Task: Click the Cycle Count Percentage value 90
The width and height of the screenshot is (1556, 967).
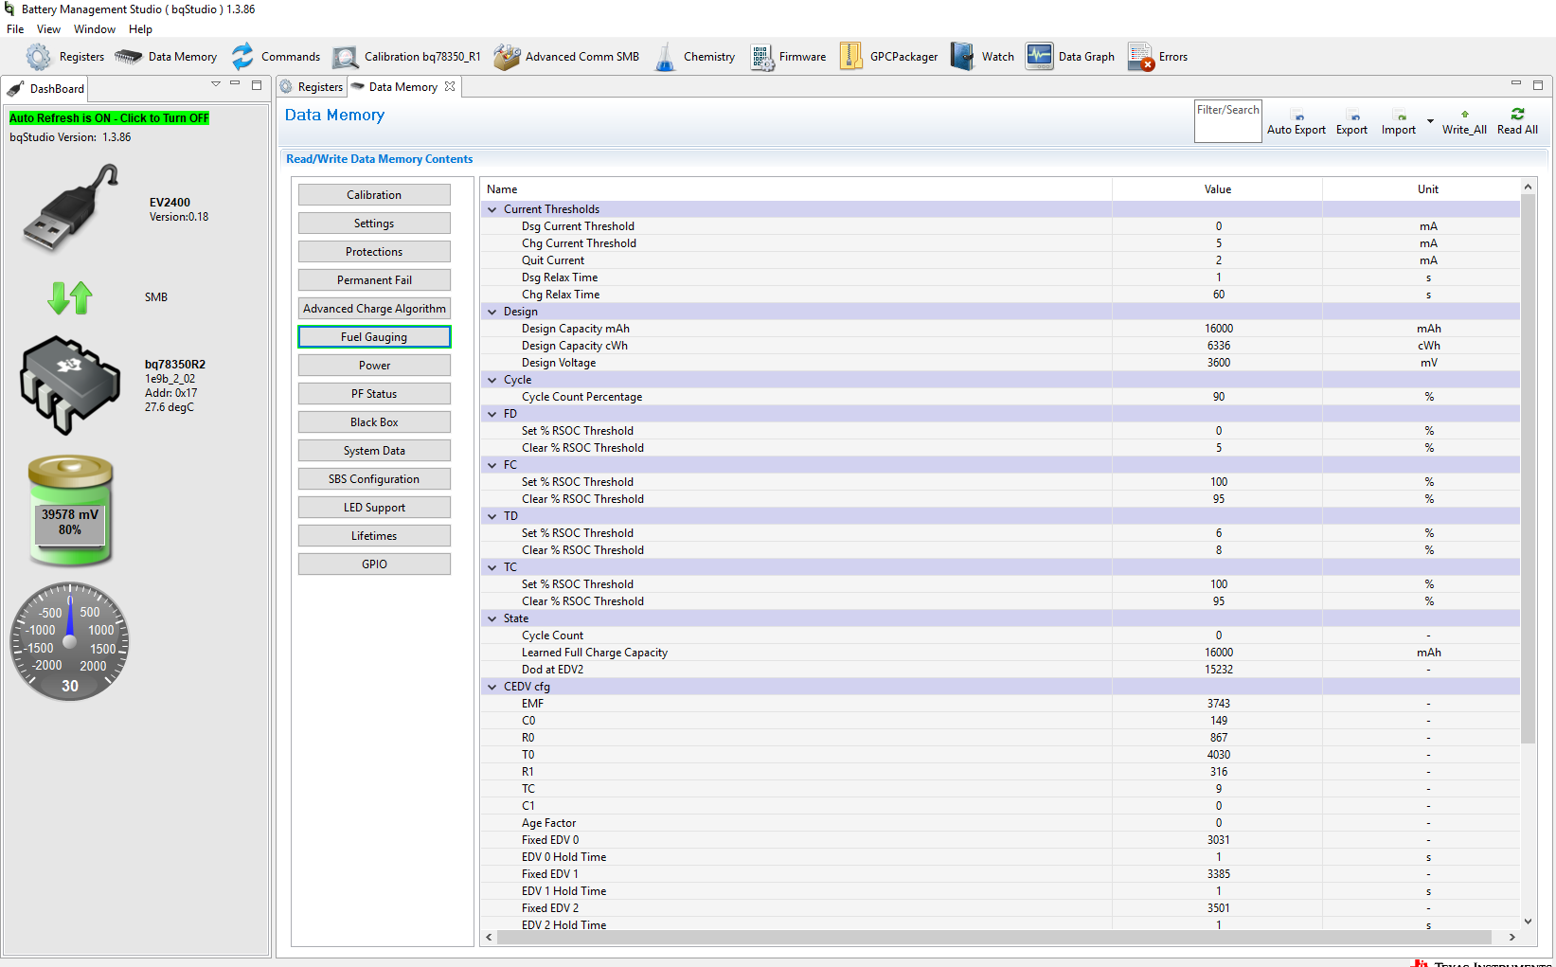Action: (x=1218, y=397)
